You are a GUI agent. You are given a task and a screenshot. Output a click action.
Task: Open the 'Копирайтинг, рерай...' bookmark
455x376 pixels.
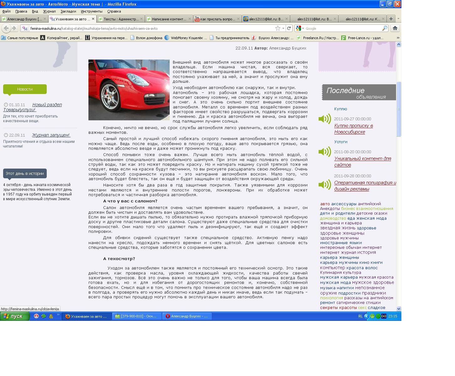(62, 38)
